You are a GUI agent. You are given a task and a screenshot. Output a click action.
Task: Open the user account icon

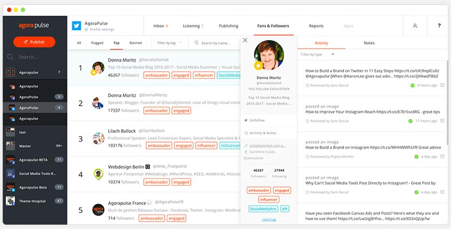point(415,25)
